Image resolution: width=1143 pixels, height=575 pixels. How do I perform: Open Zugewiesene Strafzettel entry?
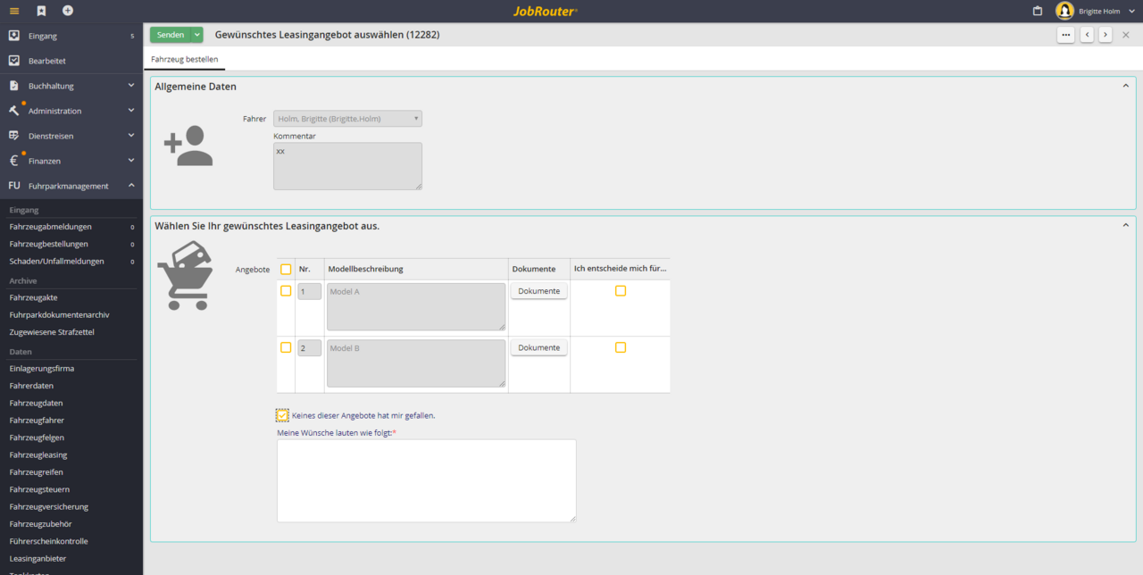(x=52, y=332)
